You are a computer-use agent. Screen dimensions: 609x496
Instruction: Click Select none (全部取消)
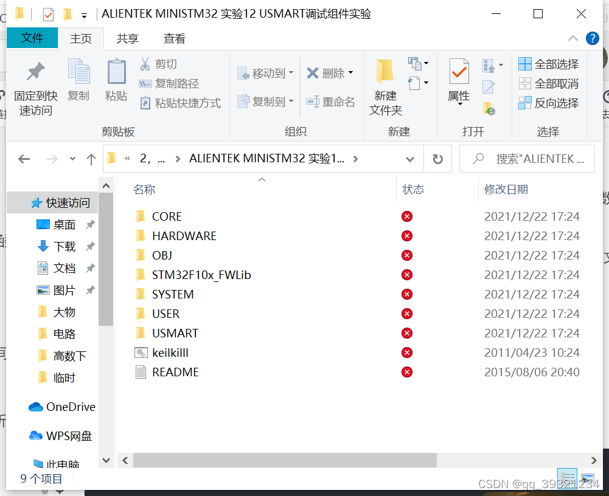(x=548, y=83)
